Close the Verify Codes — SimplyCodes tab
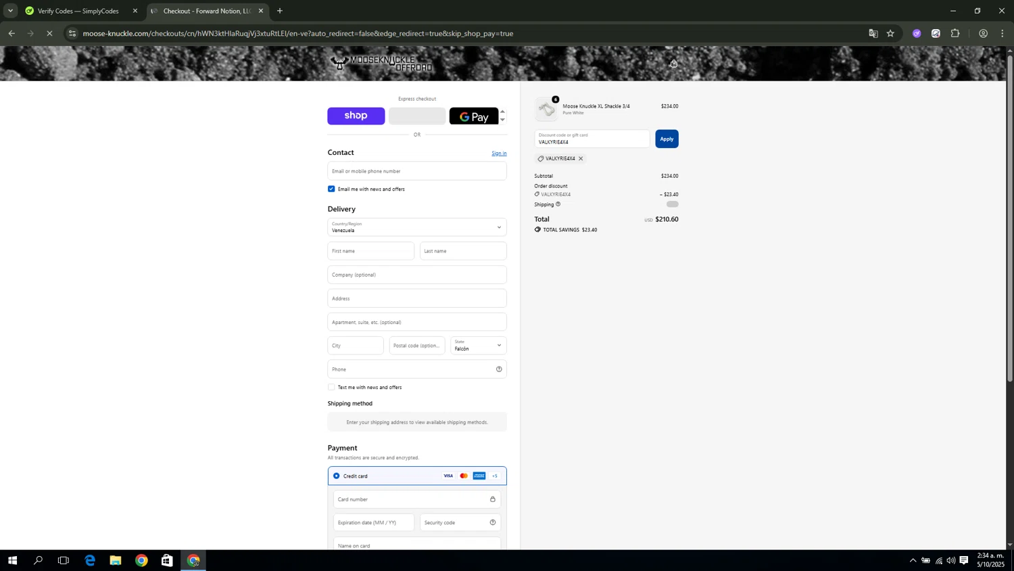1014x571 pixels. coord(135,11)
